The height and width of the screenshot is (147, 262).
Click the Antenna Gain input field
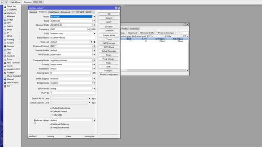tap(70, 73)
